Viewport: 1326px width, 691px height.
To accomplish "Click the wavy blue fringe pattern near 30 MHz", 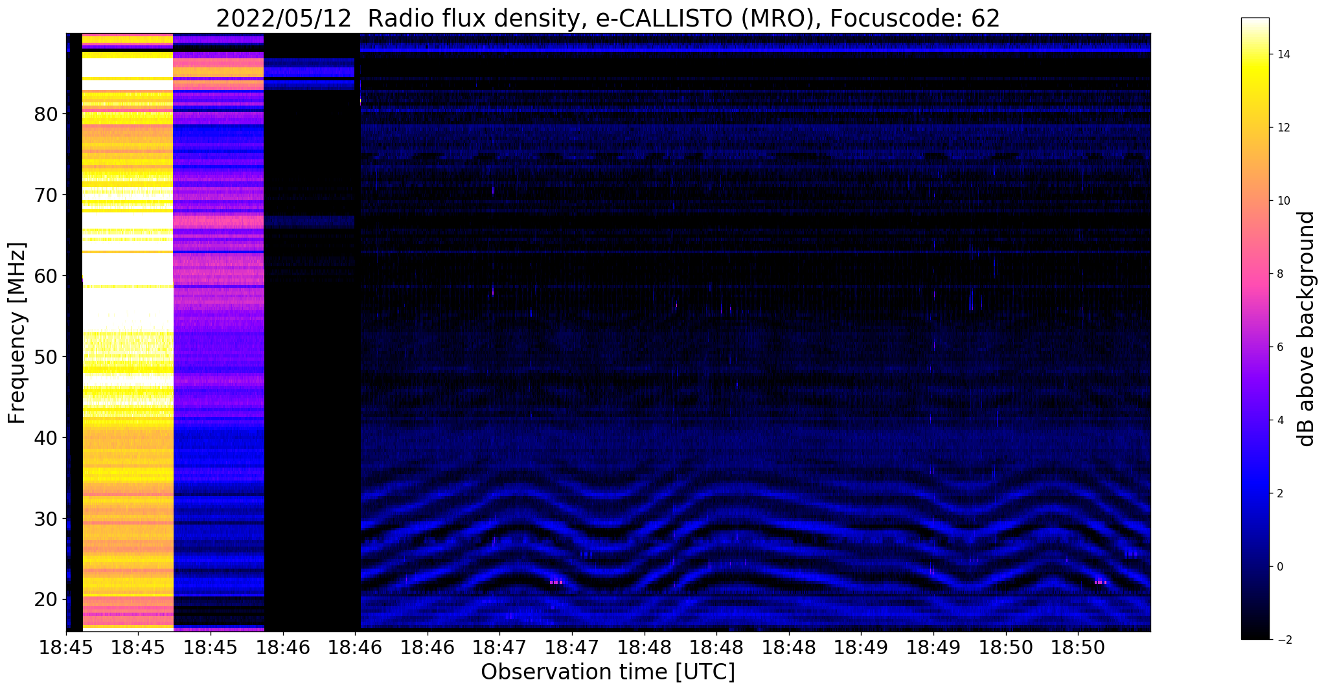I will [755, 538].
